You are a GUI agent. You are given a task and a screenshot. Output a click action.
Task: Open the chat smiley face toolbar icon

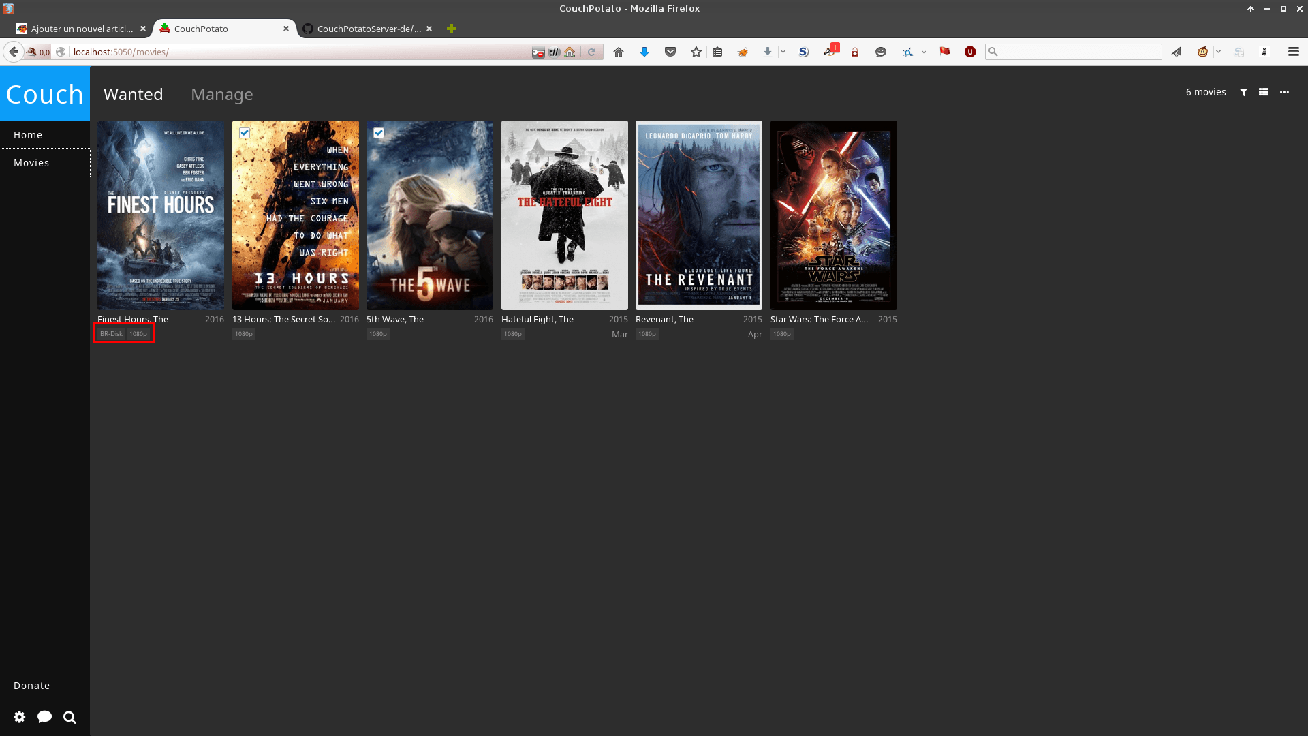pyautogui.click(x=881, y=52)
